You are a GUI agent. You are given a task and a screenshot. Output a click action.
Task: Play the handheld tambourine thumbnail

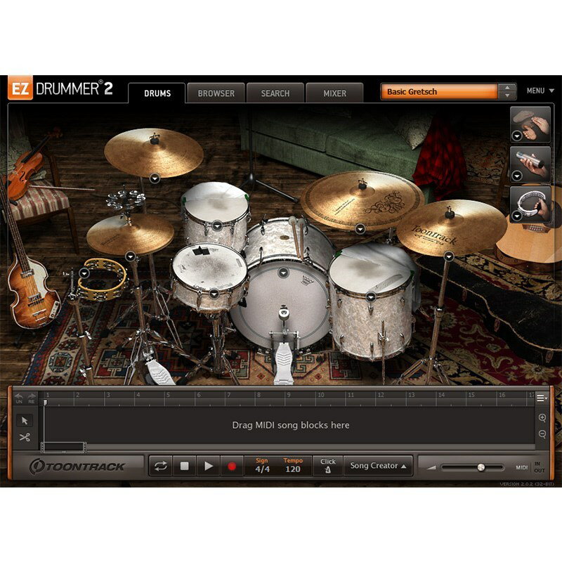(530, 204)
